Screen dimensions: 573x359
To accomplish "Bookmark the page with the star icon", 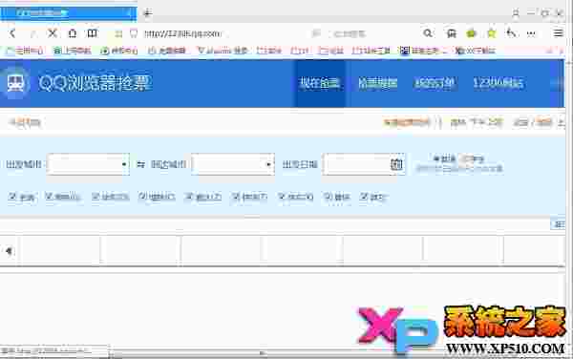I will 492,33.
